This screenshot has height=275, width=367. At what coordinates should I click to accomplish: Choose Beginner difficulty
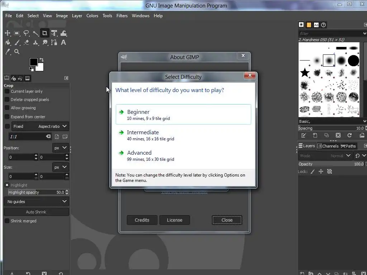(183, 115)
